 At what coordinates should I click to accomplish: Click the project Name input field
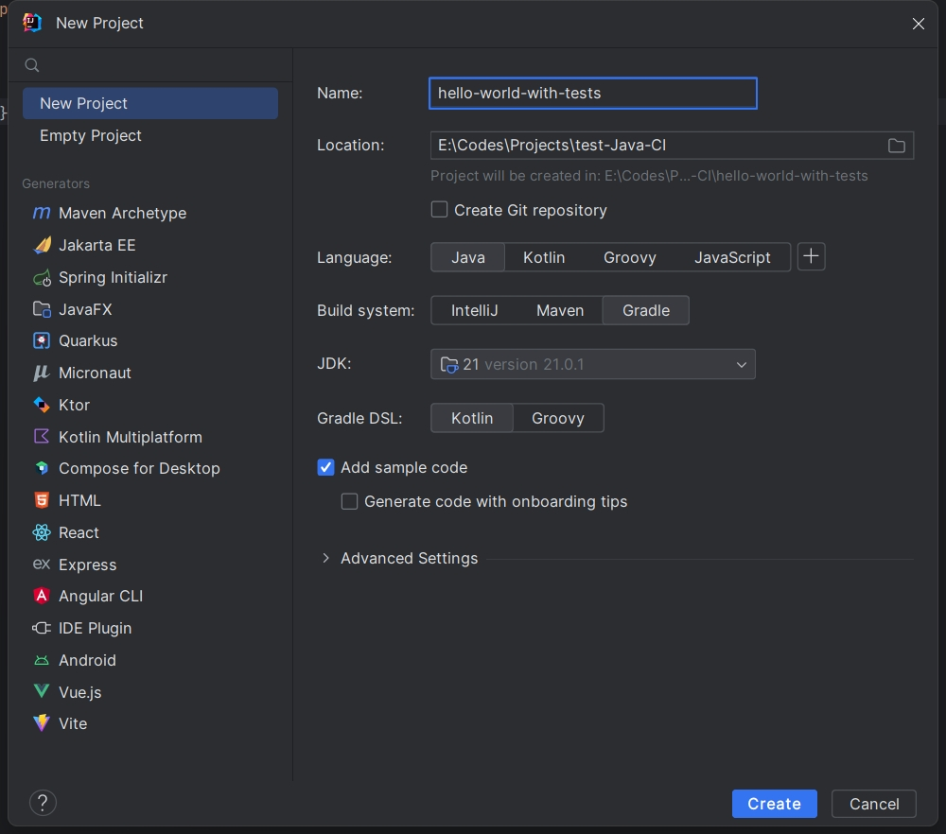click(x=593, y=94)
